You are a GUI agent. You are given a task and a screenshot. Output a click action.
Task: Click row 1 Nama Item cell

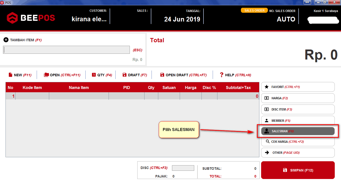[x=79, y=96]
